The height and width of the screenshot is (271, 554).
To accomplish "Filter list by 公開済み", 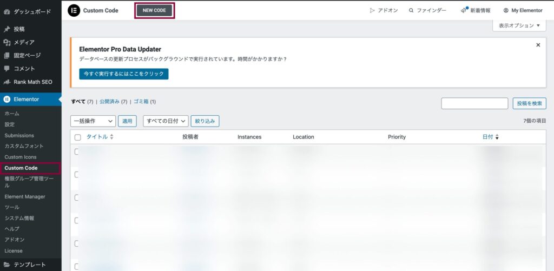I will pos(109,102).
